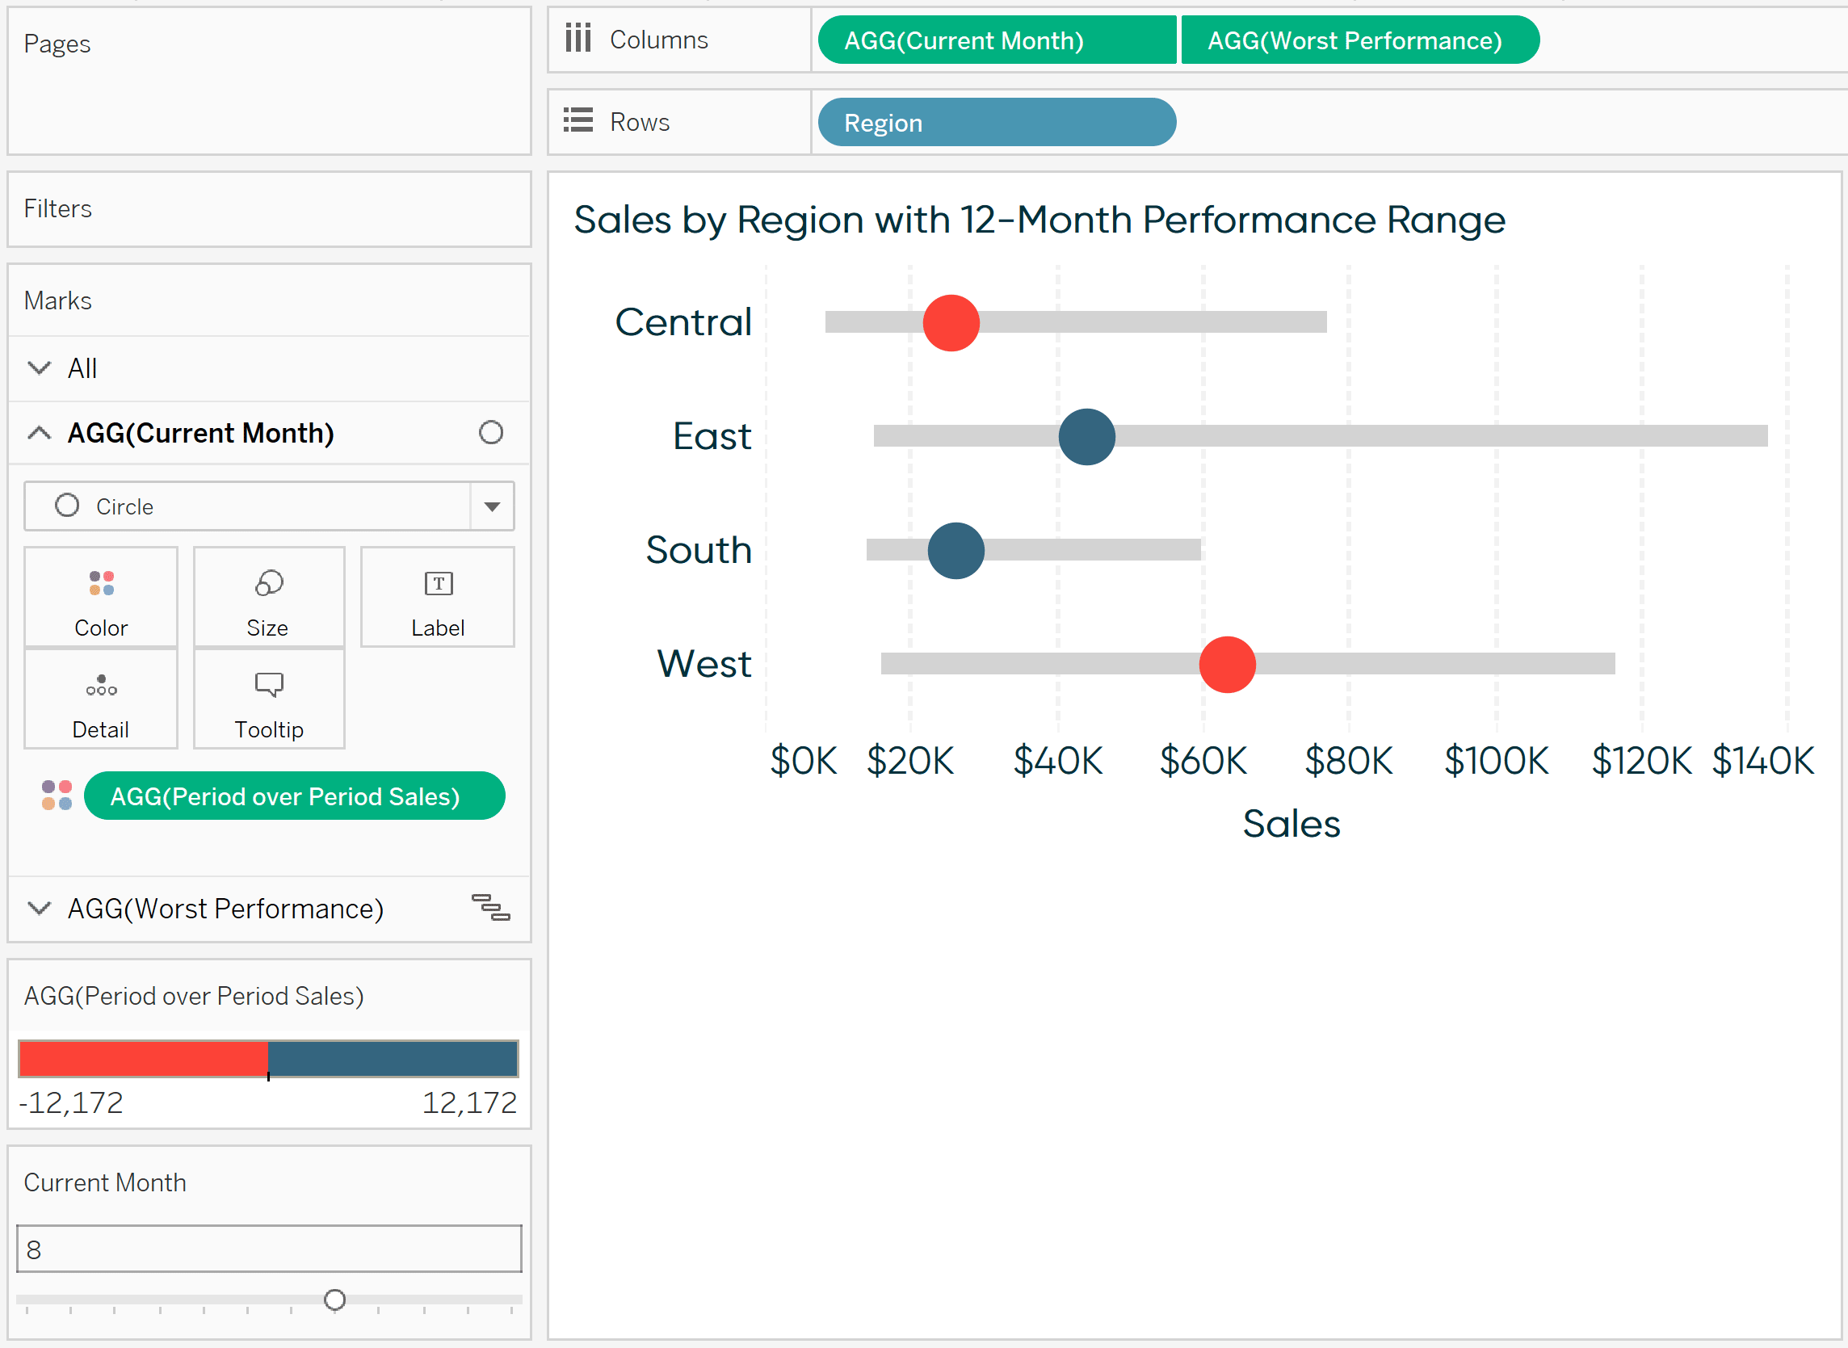Click the Gantt bar icon beside AGG(Worst Performance)
This screenshot has width=1848, height=1348.
[x=491, y=907]
